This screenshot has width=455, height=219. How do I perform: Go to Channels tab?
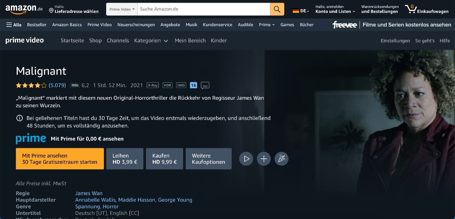point(118,41)
